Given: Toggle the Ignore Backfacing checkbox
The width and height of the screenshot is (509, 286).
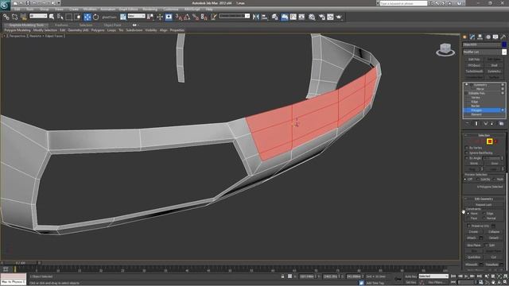Looking at the screenshot, I should (467, 153).
